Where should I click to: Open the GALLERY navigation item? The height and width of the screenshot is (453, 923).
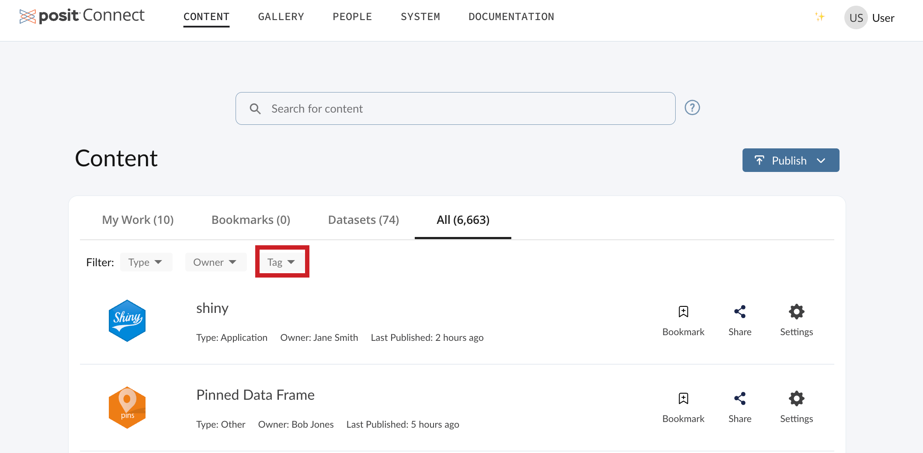click(x=281, y=17)
